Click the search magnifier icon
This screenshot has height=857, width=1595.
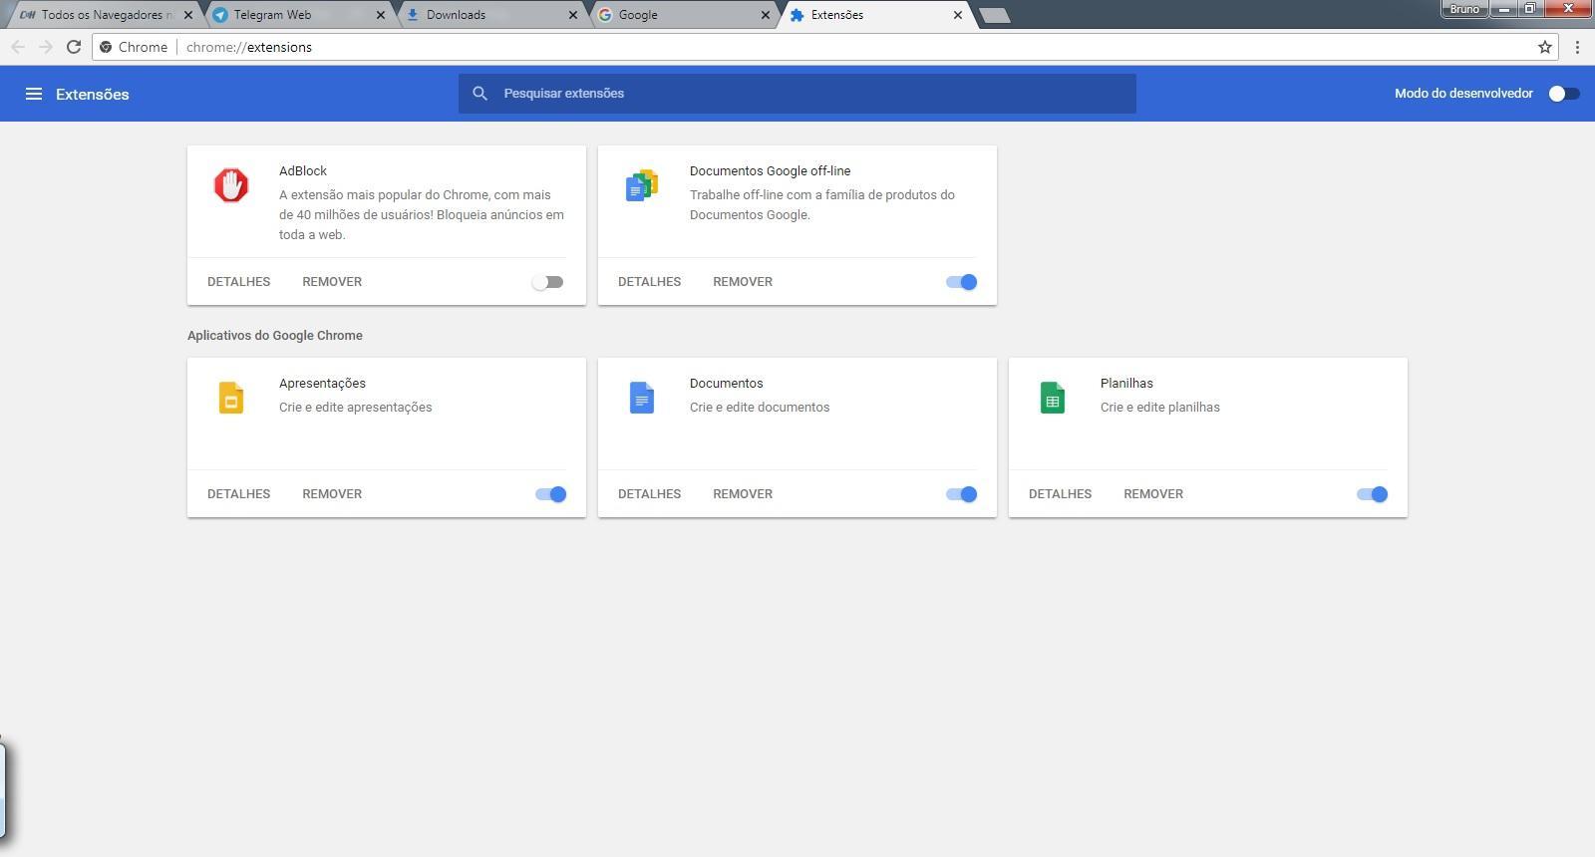[x=479, y=94]
